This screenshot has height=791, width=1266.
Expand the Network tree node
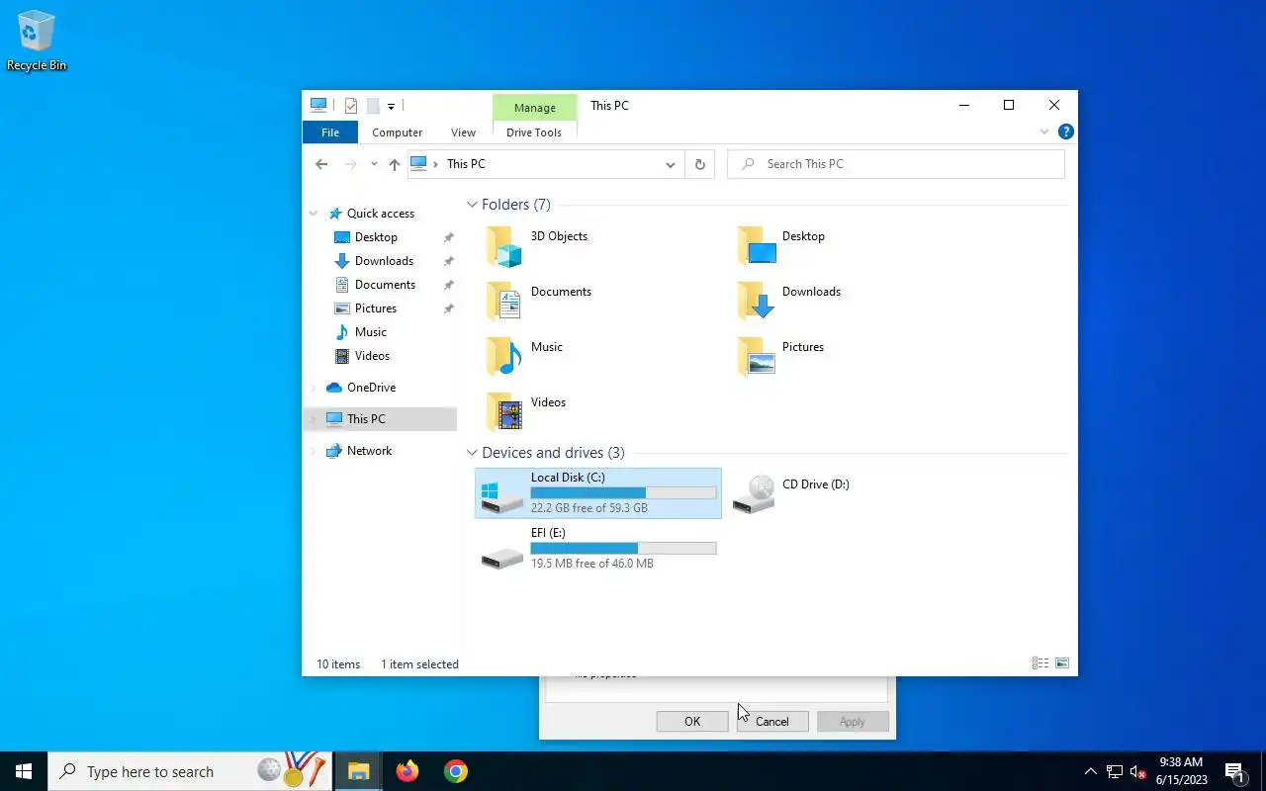[x=314, y=451]
